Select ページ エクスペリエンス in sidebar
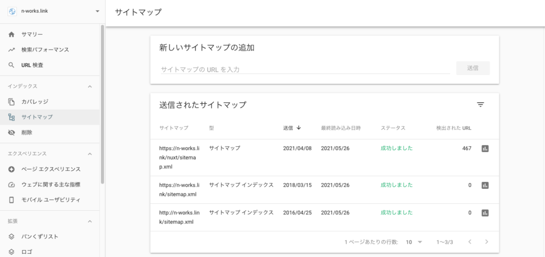 [x=51, y=169]
